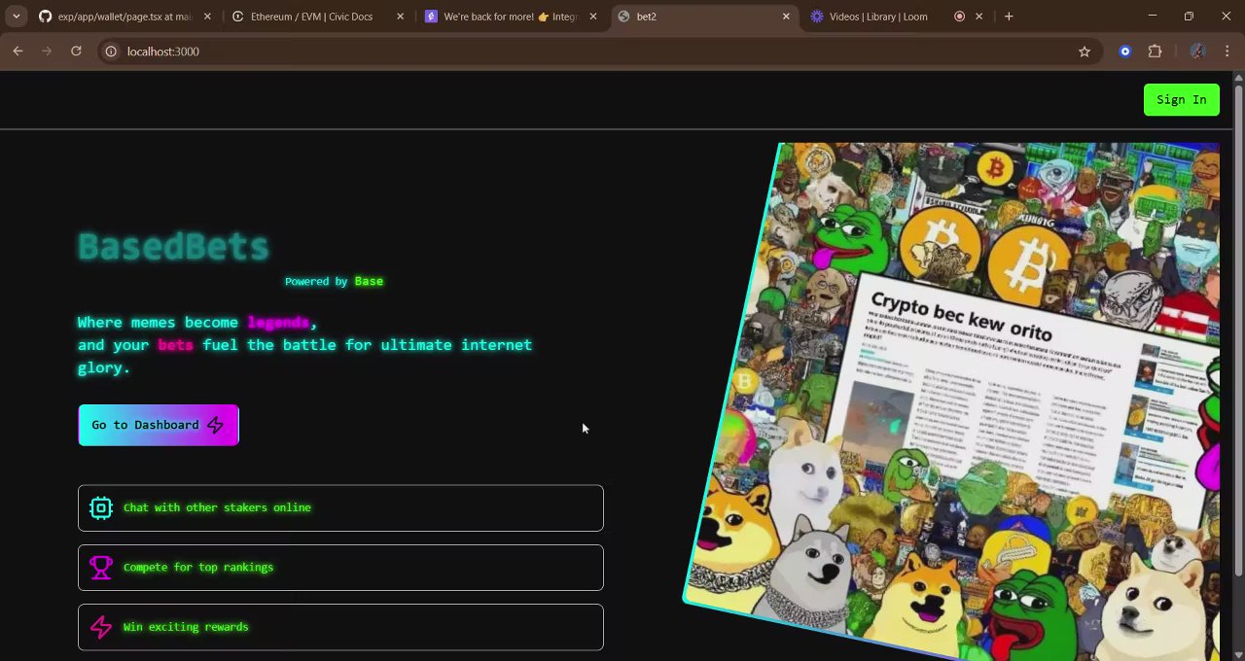Viewport: 1245px width, 661px height.
Task: Open a new browser tab
Action: (x=1009, y=17)
